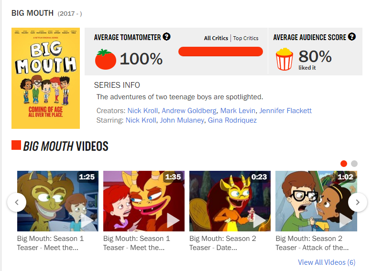The width and height of the screenshot is (372, 271).
Task: Open Gina Rodriquez's starring link
Action: point(232,120)
